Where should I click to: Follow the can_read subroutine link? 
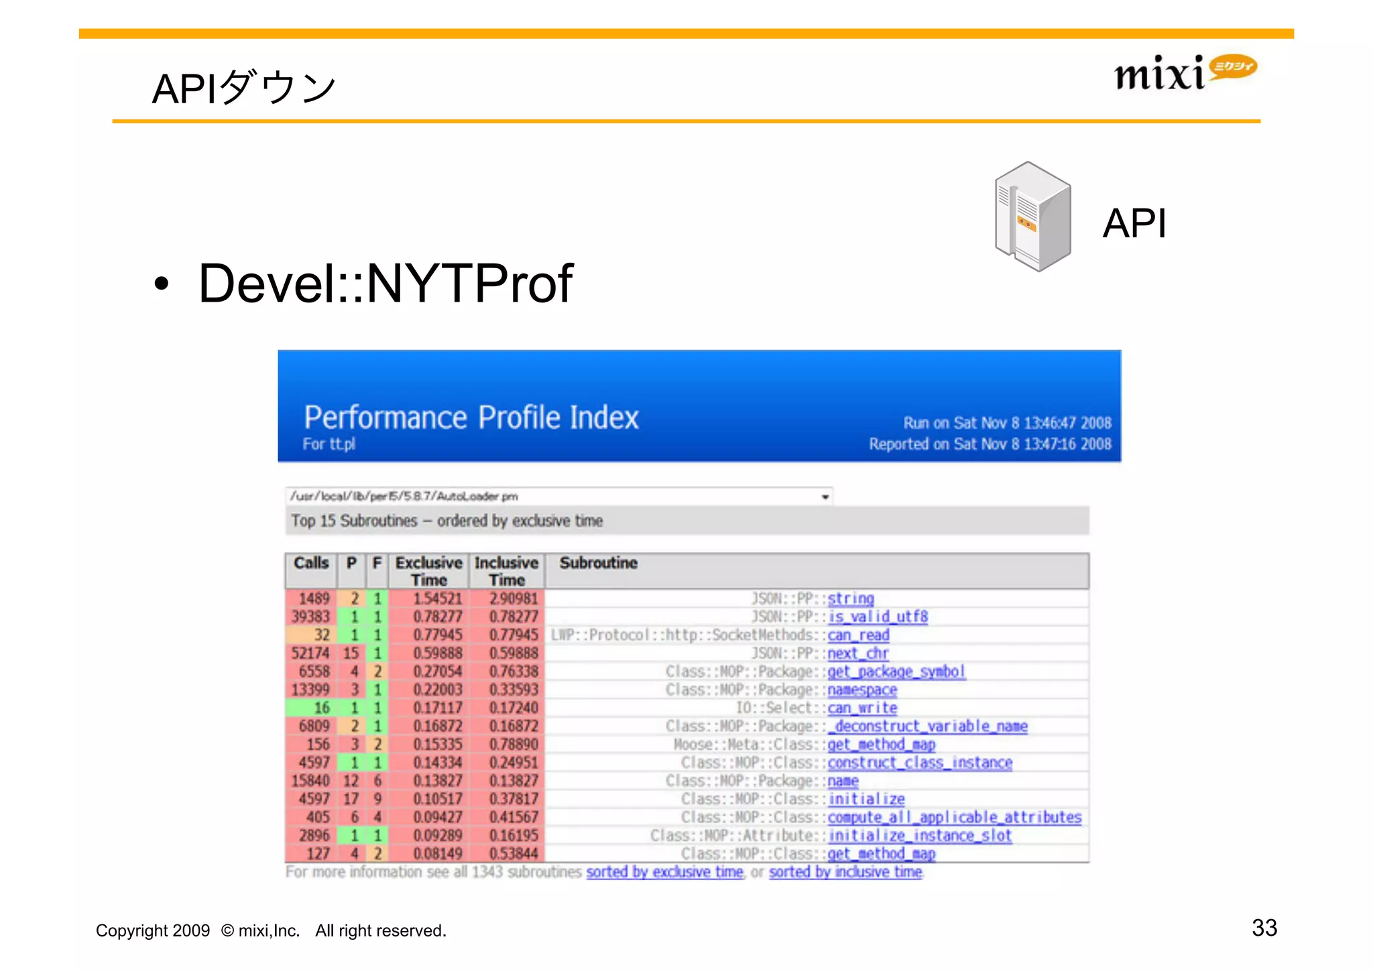click(x=857, y=635)
